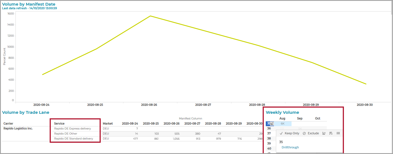This screenshot has height=154, width=393.
Task: Click the sort icon on week 35 row
Action: point(272,124)
